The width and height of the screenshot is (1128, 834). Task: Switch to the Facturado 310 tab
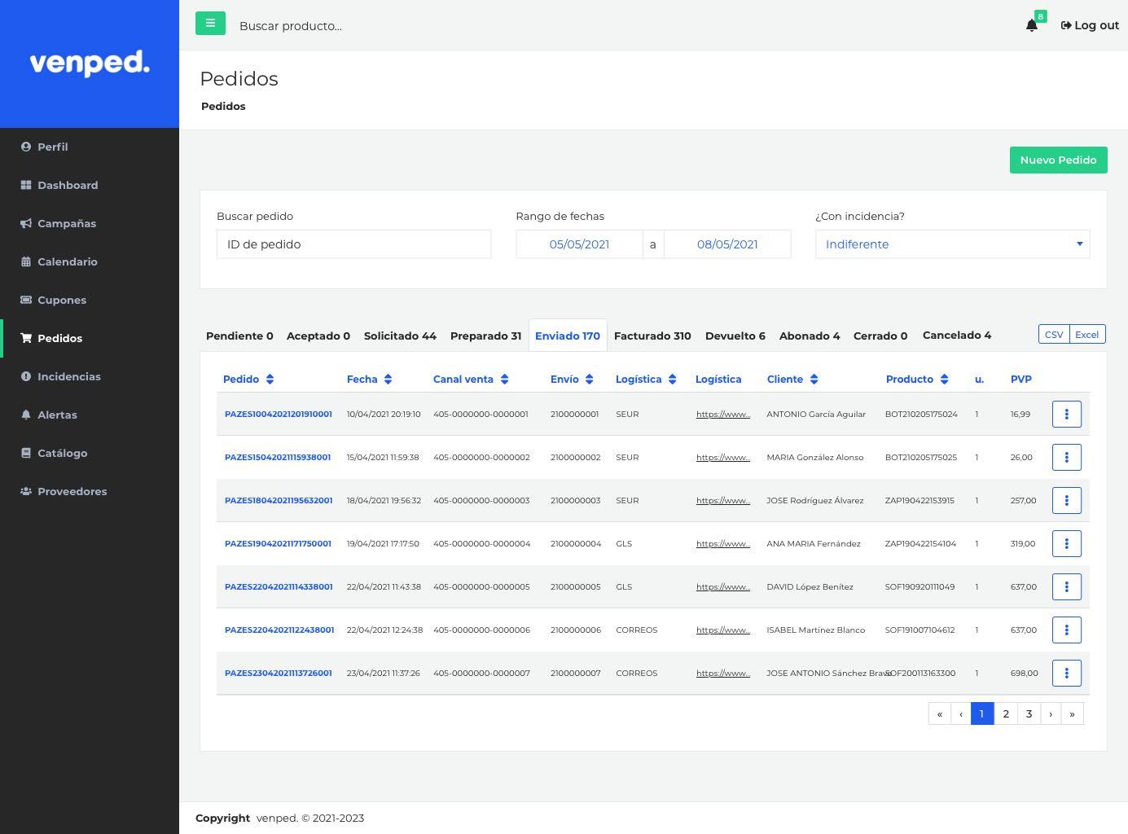pos(652,336)
